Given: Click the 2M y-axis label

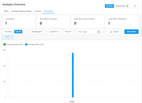Looking at the screenshot, I should tap(5, 81).
